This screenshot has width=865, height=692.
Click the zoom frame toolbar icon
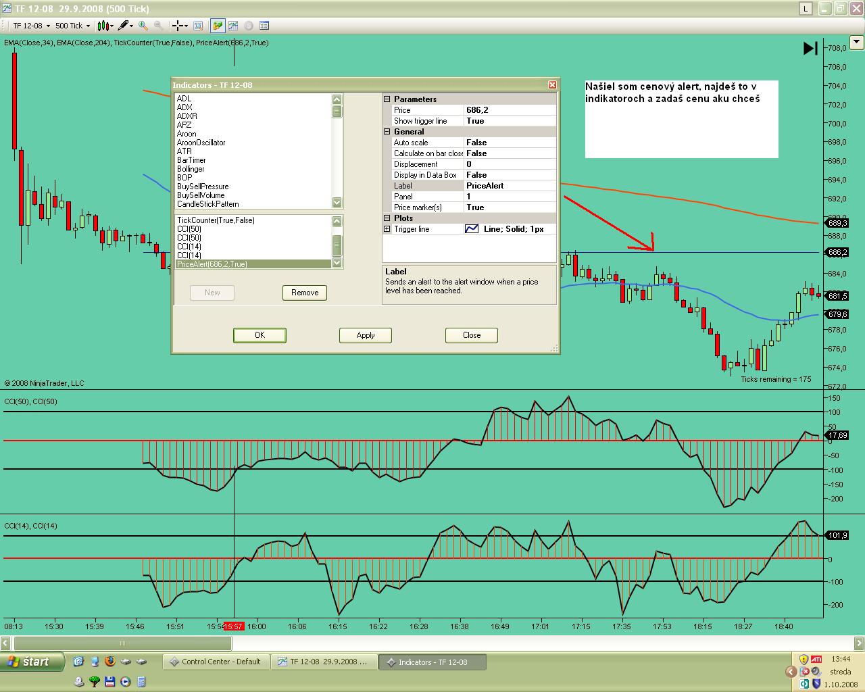tap(198, 26)
